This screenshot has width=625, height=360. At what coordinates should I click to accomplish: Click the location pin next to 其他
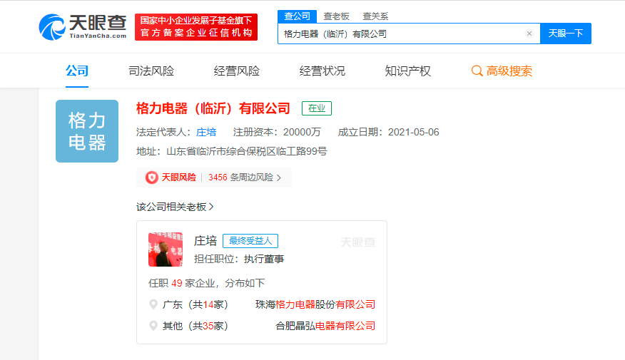coord(153,326)
